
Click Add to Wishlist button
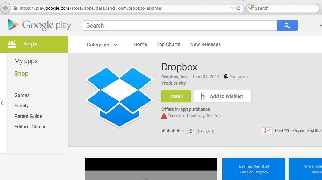[222, 96]
